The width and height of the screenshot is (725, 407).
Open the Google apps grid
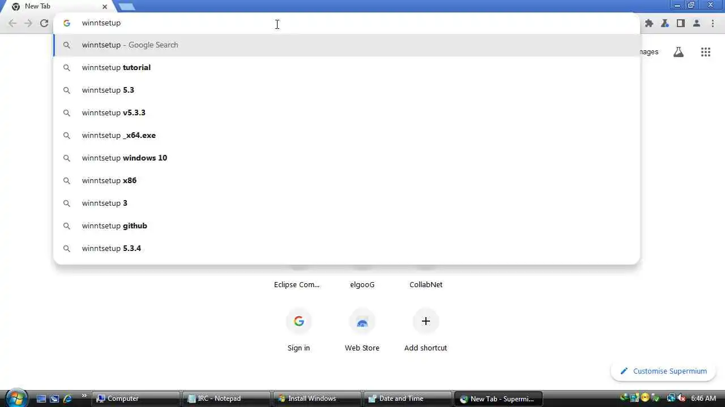[705, 52]
